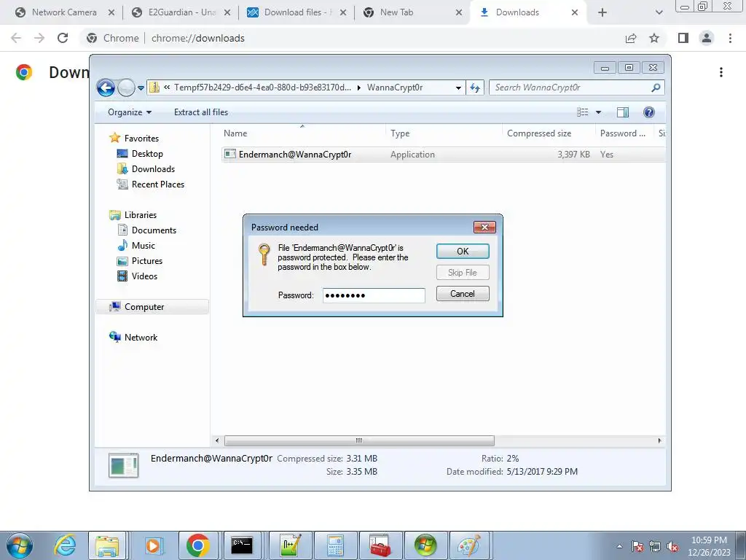Click the Chrome share icon
Image resolution: width=746 pixels, height=560 pixels.
point(631,38)
